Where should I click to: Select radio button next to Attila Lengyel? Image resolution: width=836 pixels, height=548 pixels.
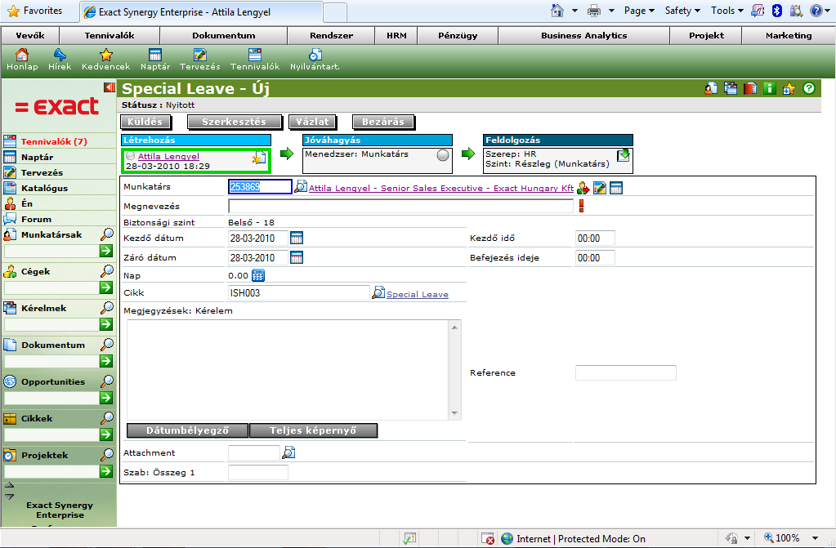(131, 156)
